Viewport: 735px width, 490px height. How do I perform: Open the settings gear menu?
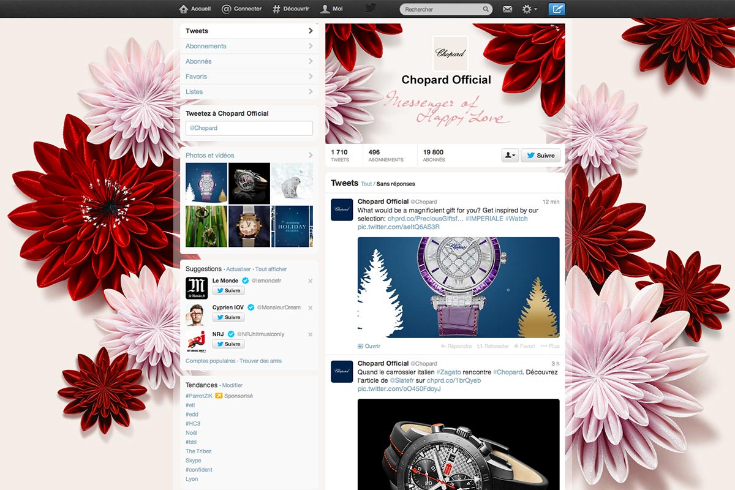(529, 9)
